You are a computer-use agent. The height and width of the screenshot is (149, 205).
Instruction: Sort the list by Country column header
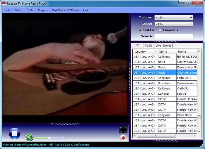pyautogui.click(x=144, y=52)
